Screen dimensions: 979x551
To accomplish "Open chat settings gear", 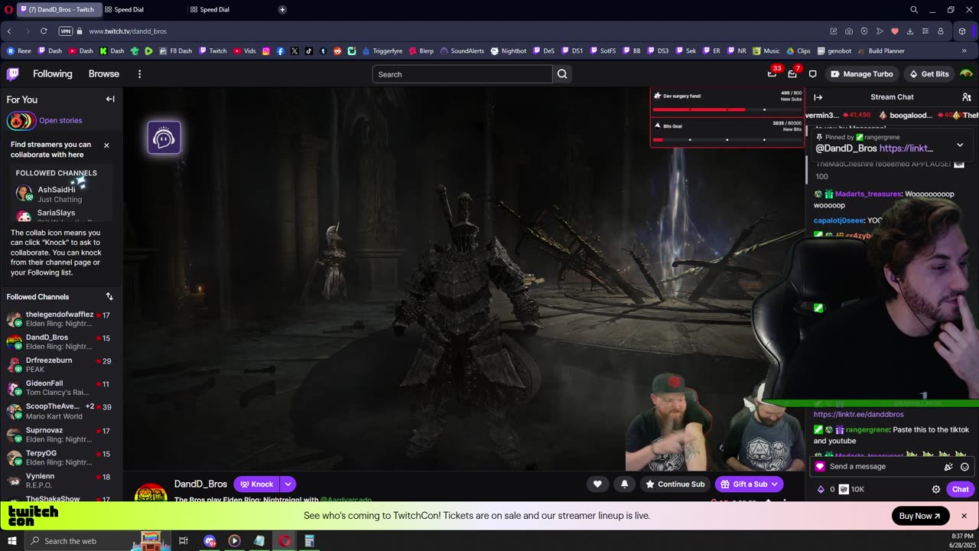I will (935, 489).
